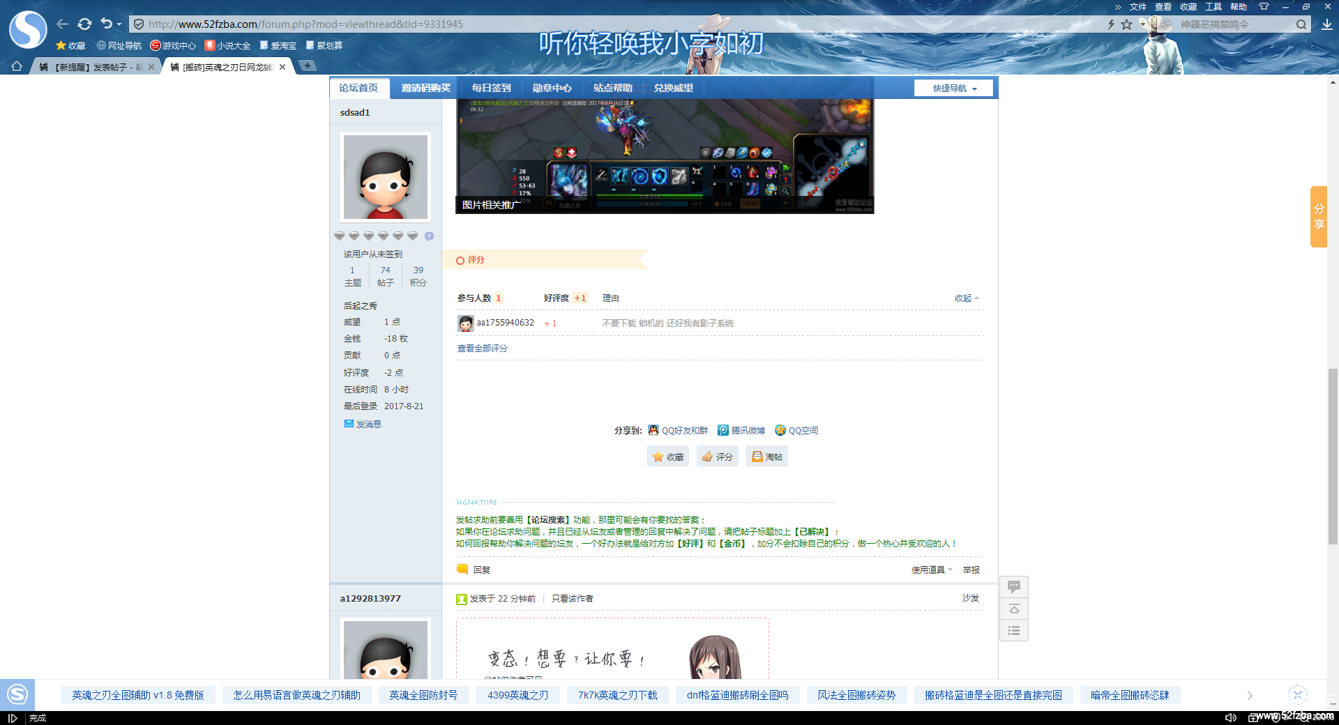Click the 收藏 favorite button
This screenshot has height=725, width=1339.
(668, 457)
